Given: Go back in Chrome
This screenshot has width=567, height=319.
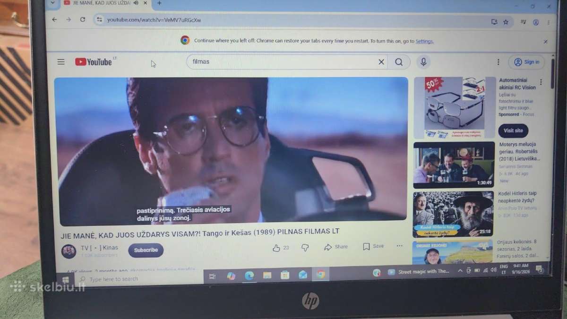Looking at the screenshot, I should coord(54,19).
